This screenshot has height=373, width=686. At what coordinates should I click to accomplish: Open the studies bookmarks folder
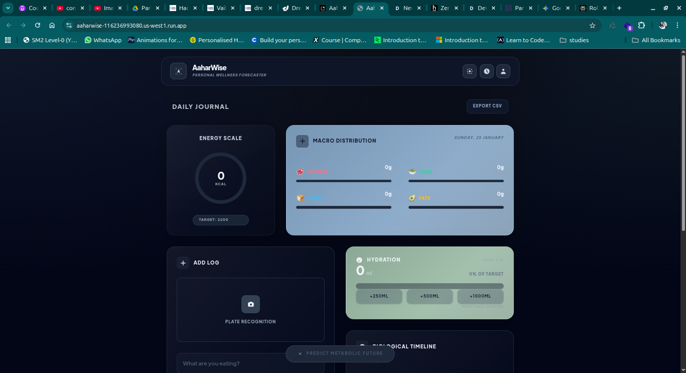[574, 40]
